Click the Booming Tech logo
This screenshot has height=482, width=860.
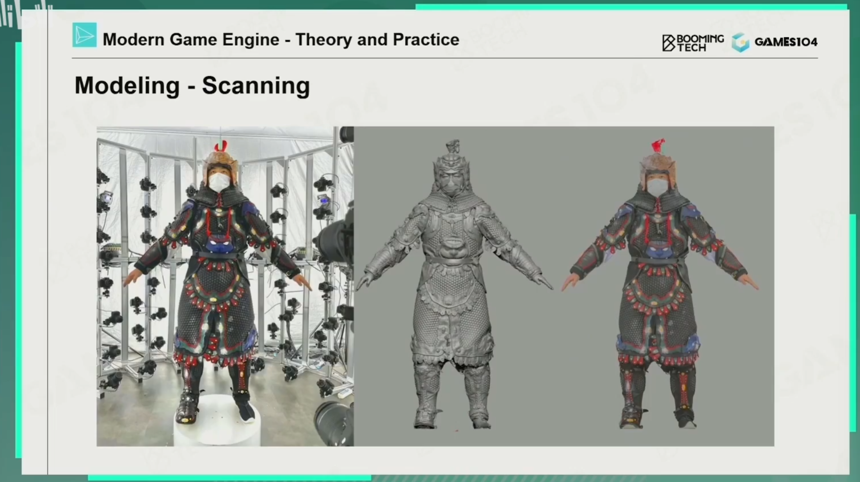click(x=692, y=42)
